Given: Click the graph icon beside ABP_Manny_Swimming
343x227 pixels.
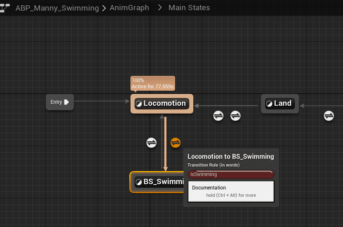Looking at the screenshot, I should [x=5, y=8].
